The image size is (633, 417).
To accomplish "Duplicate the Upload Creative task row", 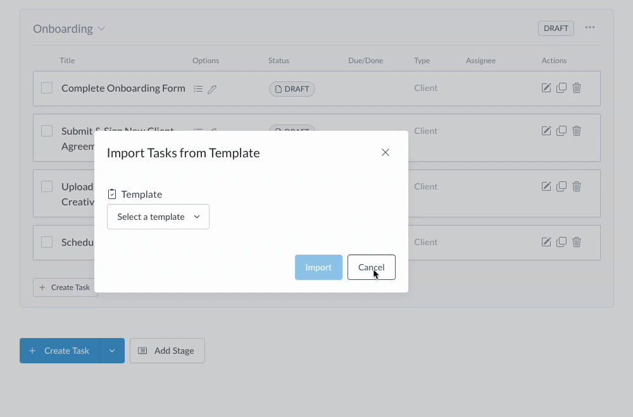I will [x=561, y=186].
